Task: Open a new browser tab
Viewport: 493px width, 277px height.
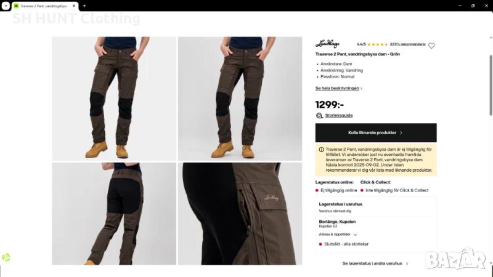Action: pyautogui.click(x=84, y=6)
